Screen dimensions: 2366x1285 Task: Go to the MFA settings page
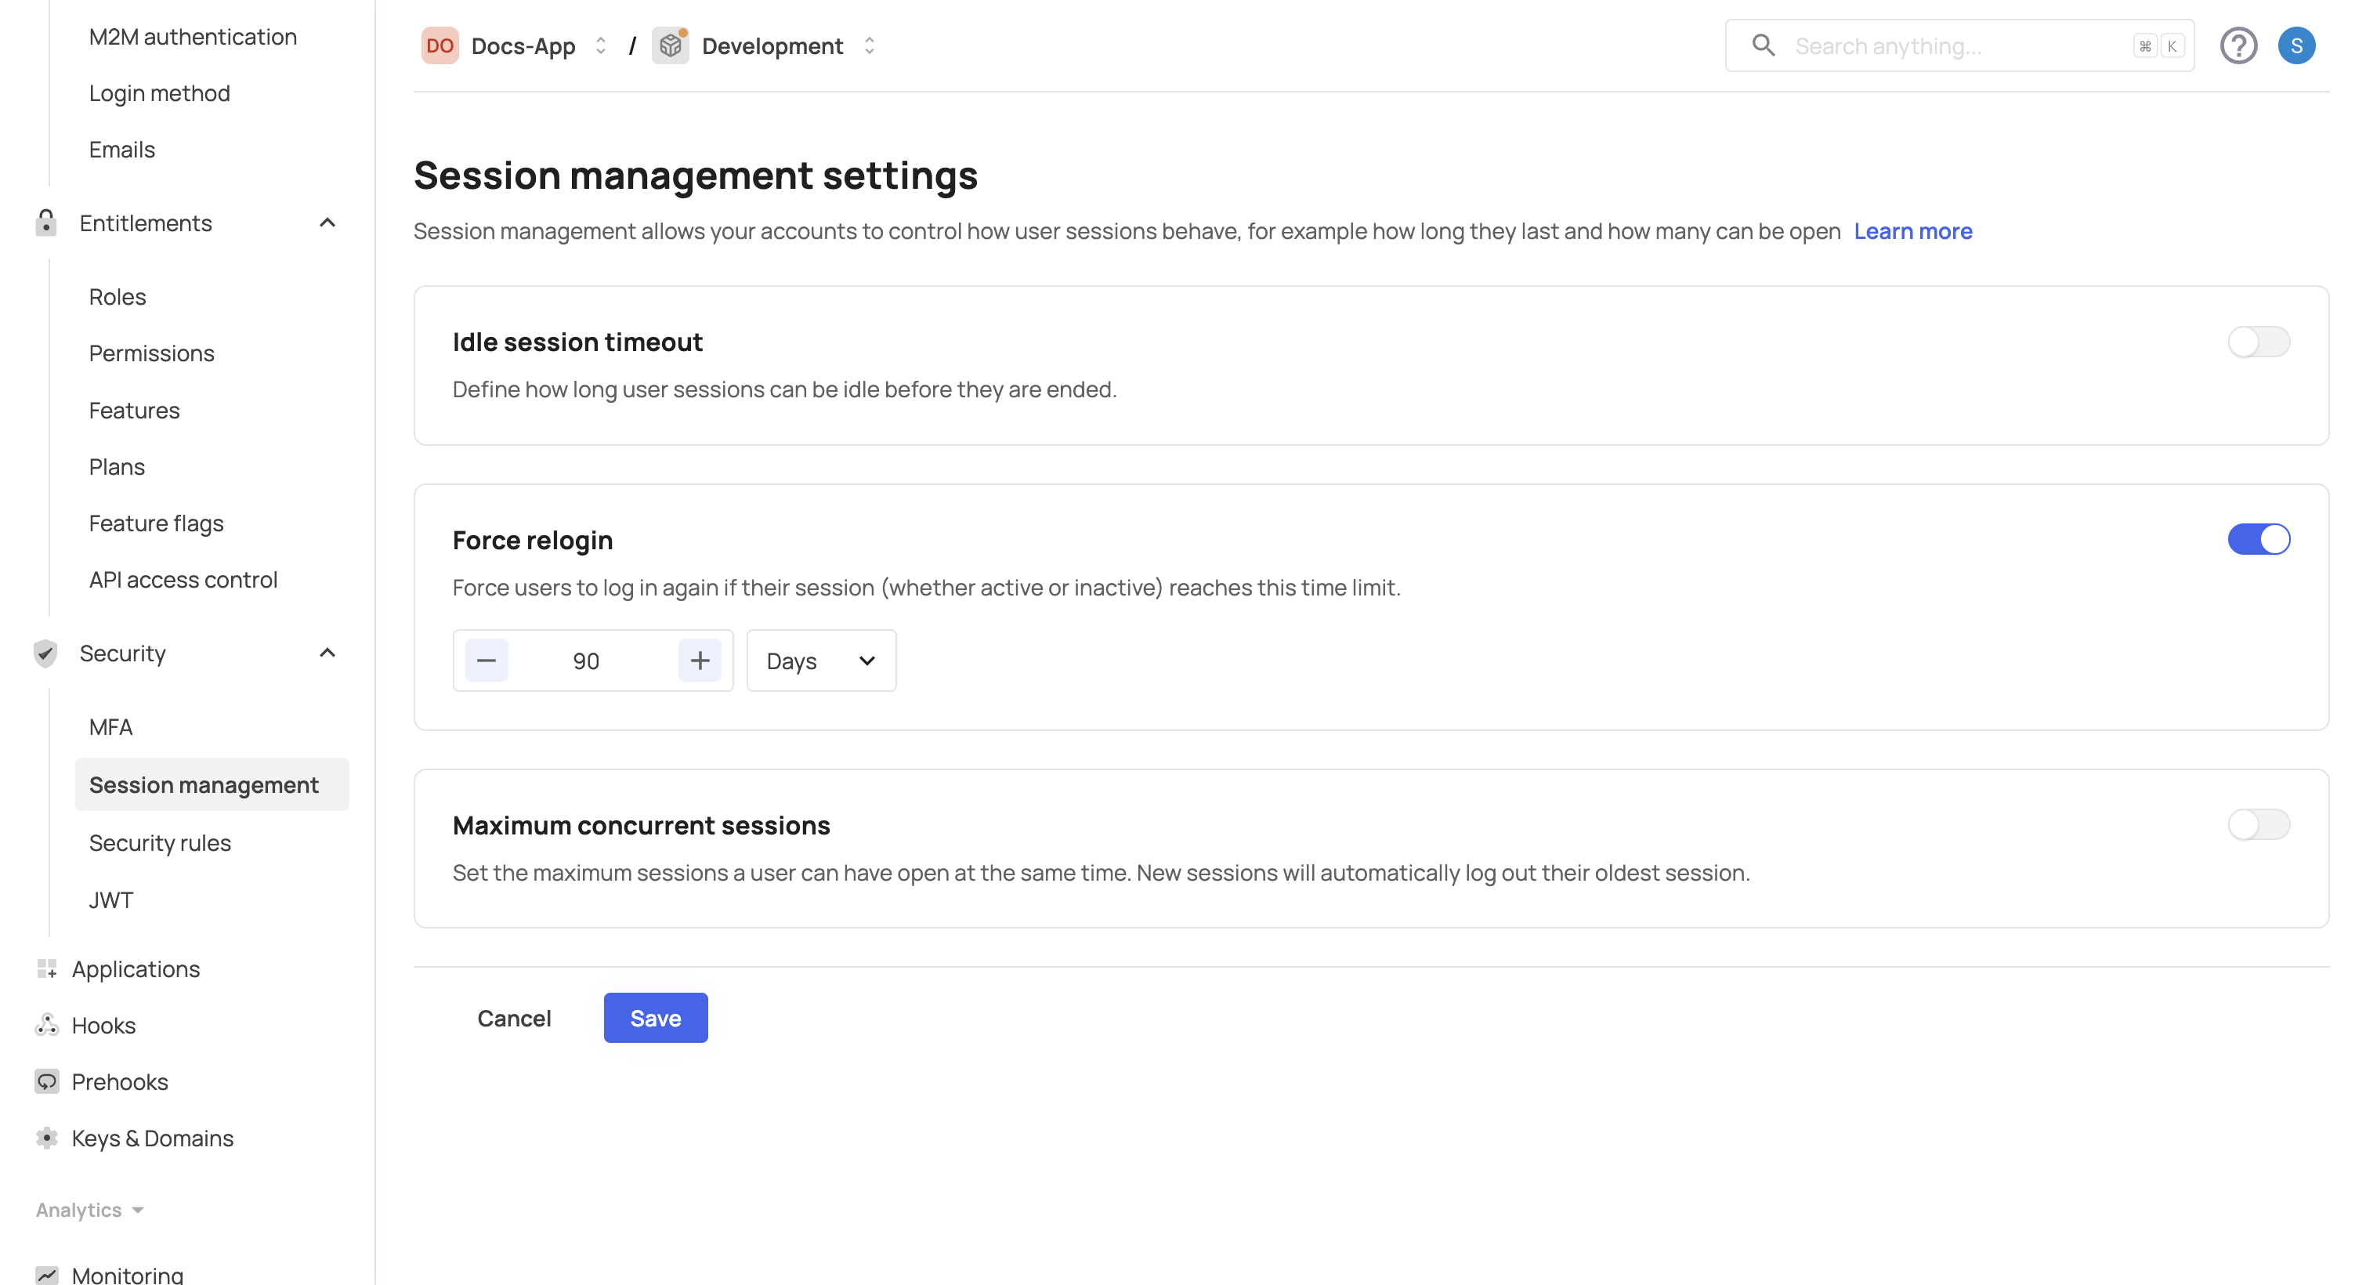point(110,726)
